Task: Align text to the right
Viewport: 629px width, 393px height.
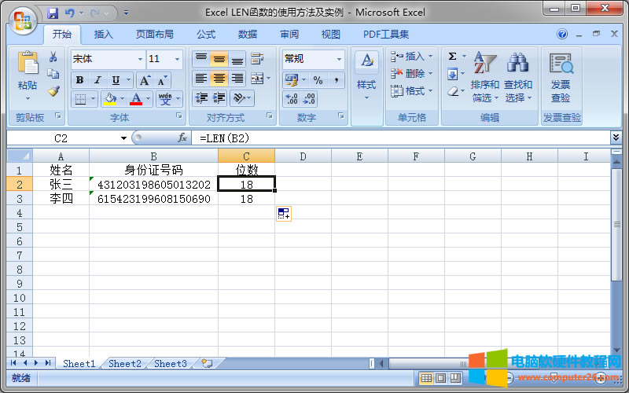Action: (237, 79)
